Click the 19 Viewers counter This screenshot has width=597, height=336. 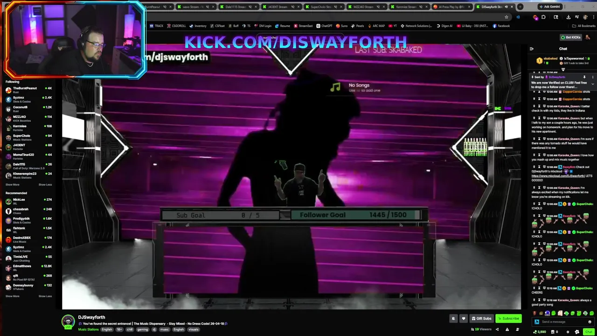click(x=481, y=329)
